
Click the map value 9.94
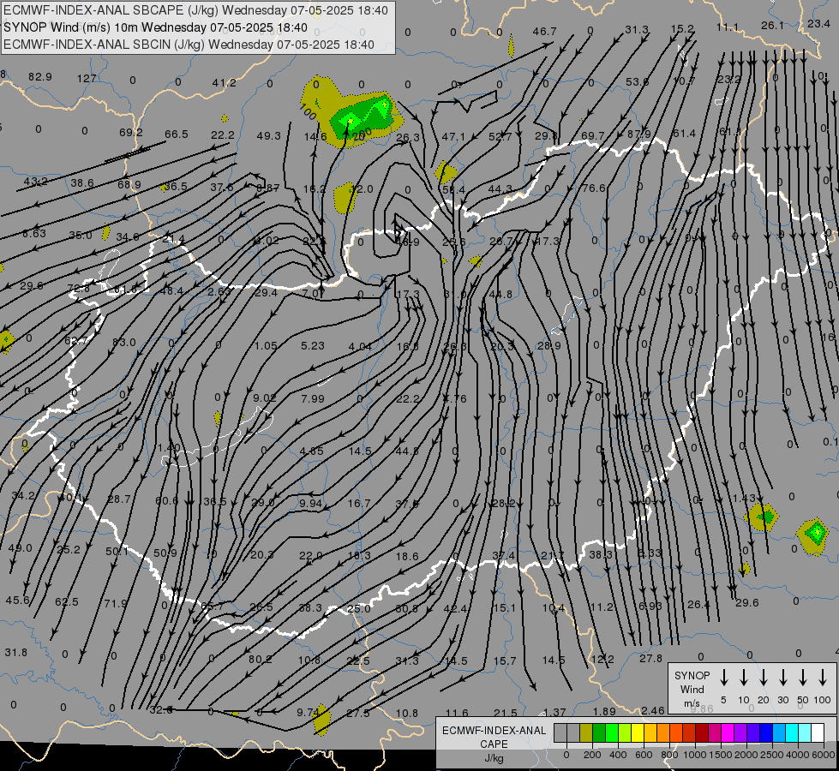point(311,504)
